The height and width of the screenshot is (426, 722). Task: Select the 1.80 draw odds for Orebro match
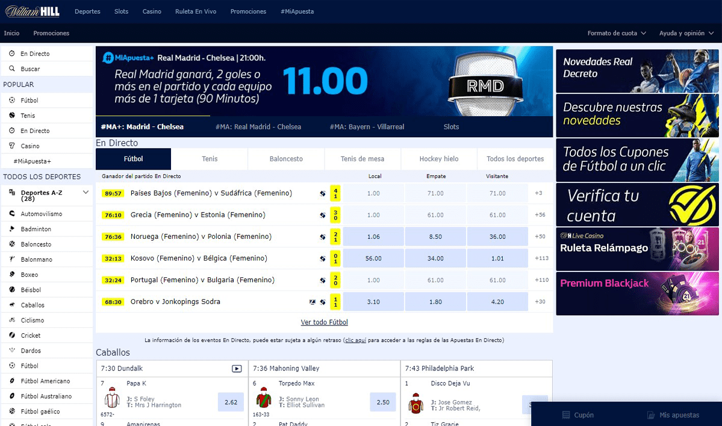click(435, 302)
